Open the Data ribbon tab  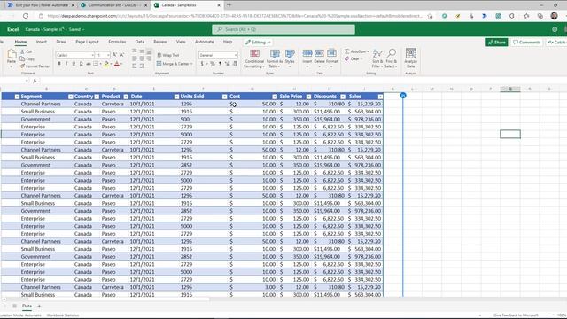140,42
